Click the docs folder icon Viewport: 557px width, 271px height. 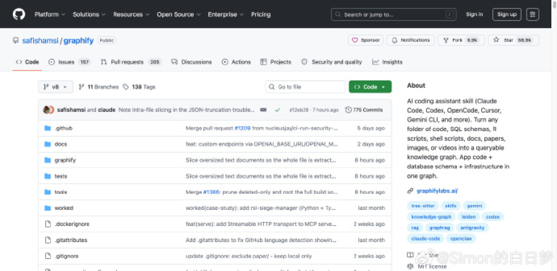[x=47, y=144]
